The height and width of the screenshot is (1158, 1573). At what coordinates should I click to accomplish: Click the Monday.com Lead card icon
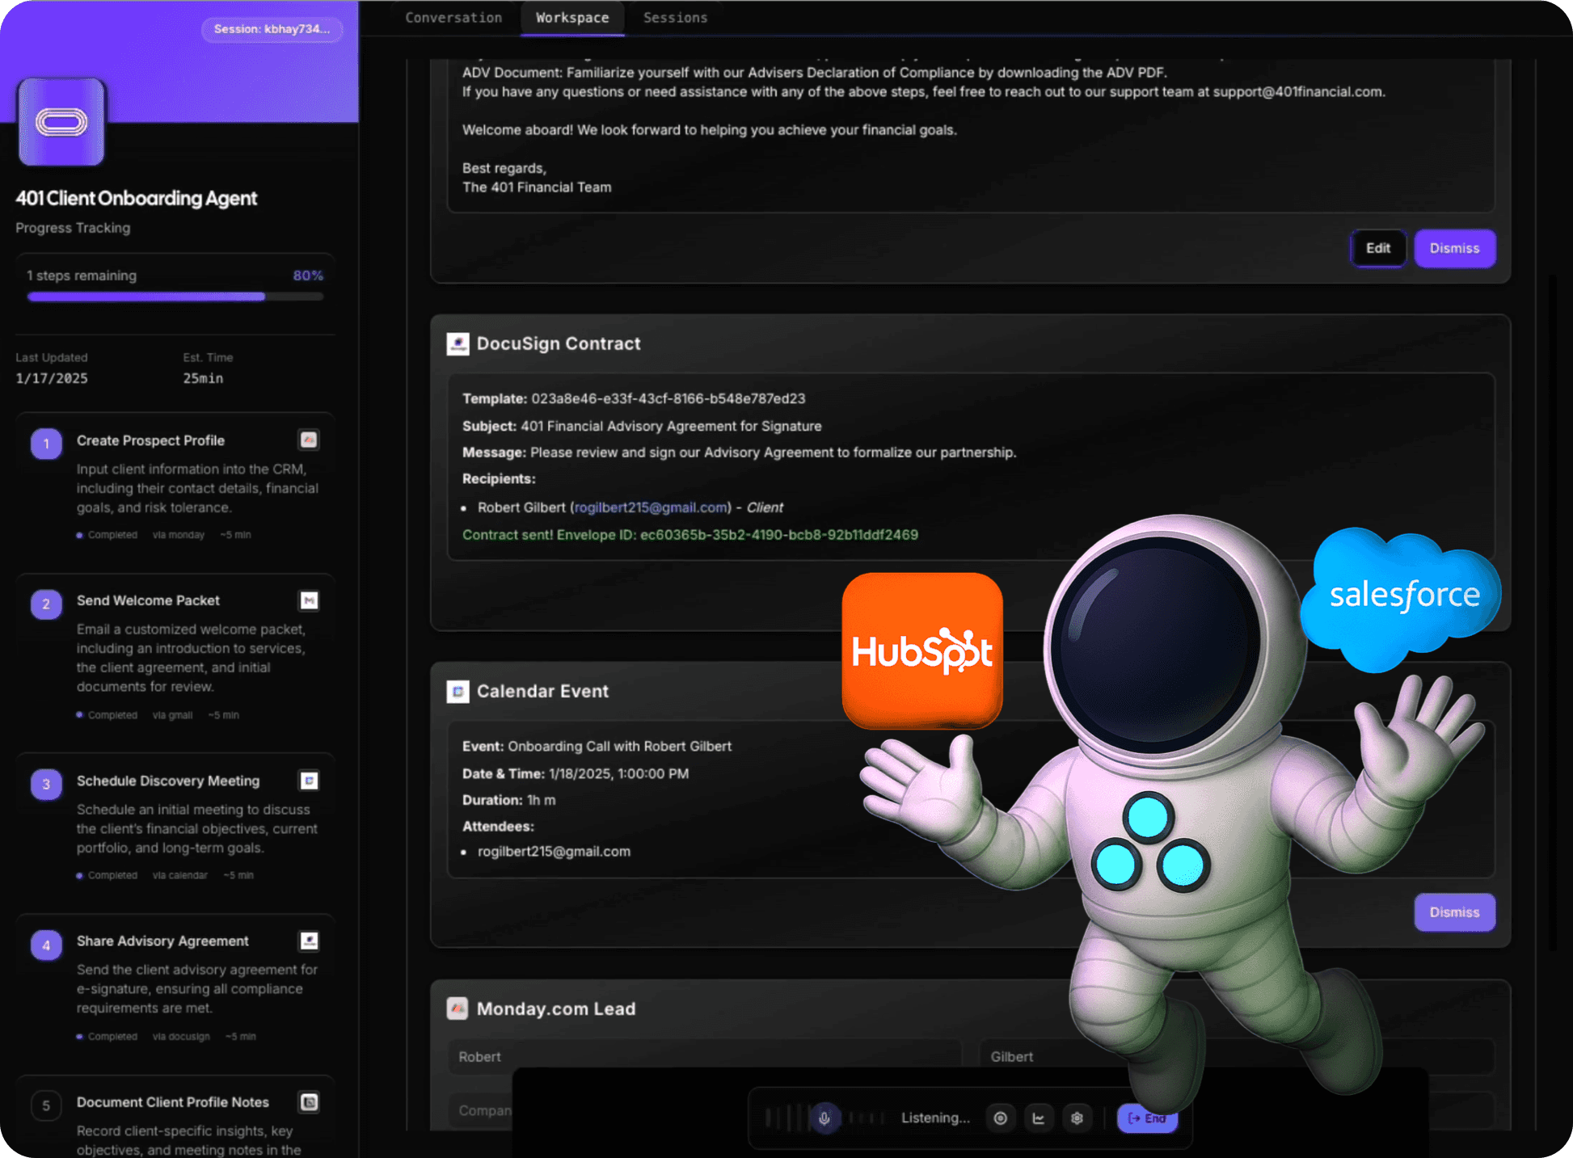point(458,1009)
